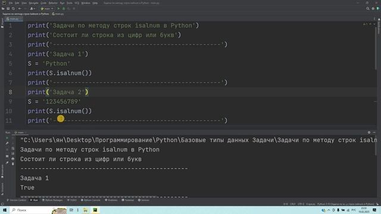Open the Tools menu
Viewport: 381px width, 214px height.
[x=70, y=3]
